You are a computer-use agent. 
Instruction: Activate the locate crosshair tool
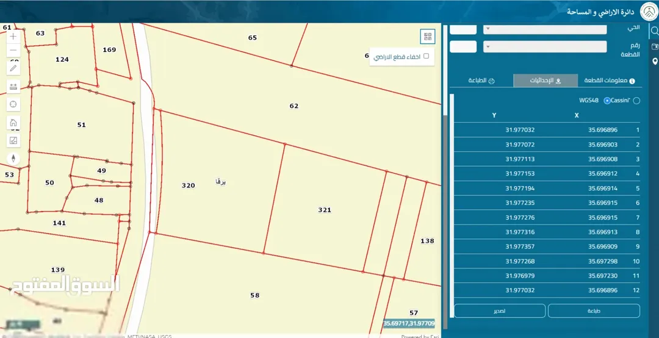(x=13, y=104)
